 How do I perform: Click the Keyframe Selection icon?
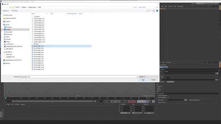[x=134, y=101]
